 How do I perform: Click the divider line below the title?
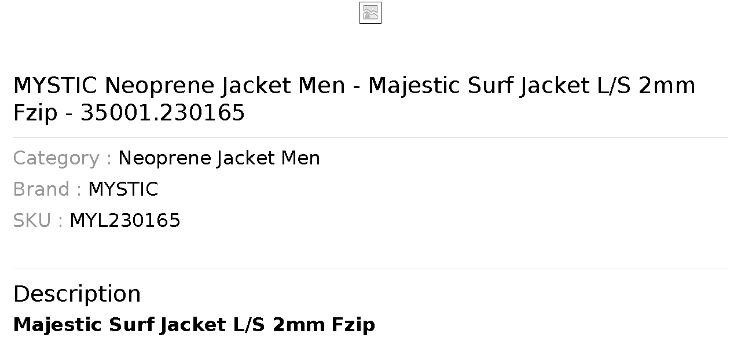tap(370, 137)
